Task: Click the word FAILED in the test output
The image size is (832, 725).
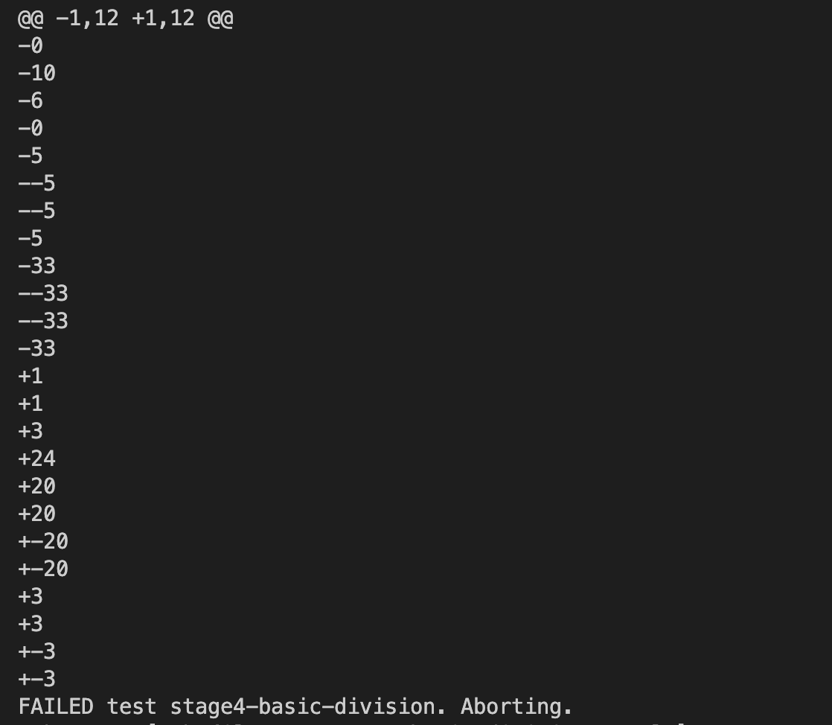Action: coord(56,706)
